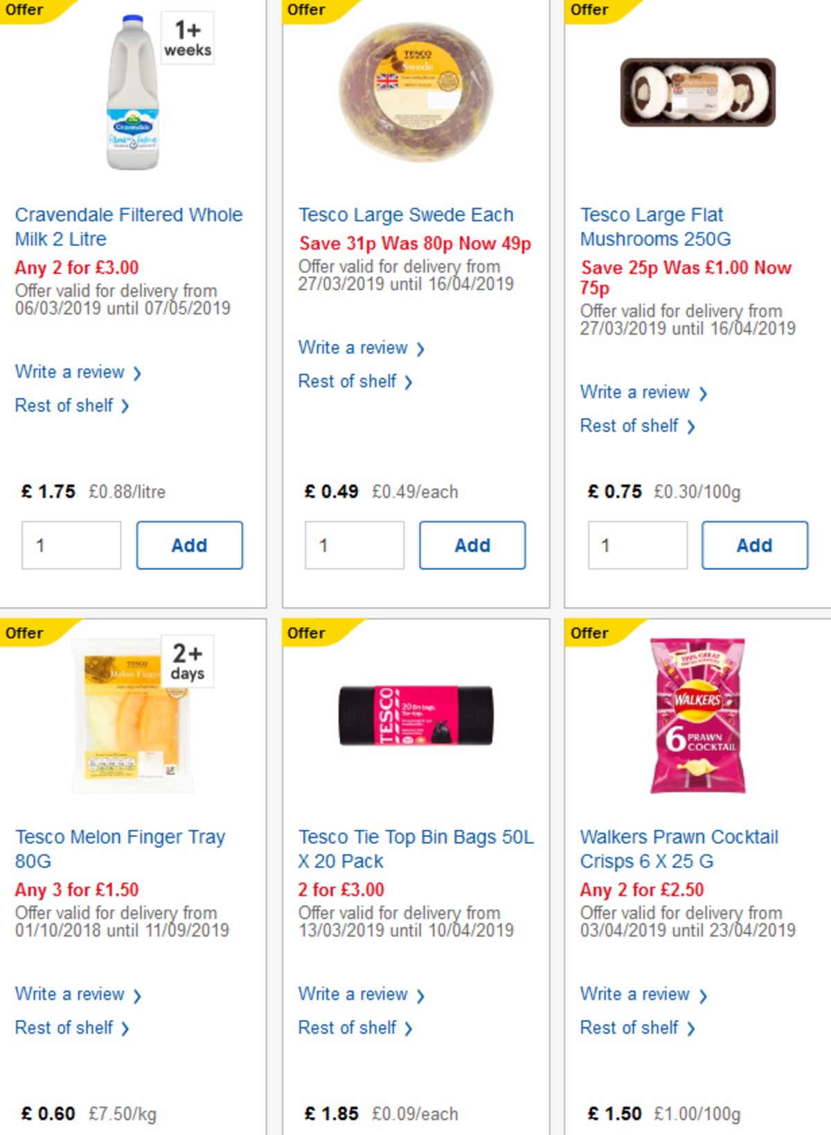
Task: Add Tesco Large Flat Mushrooms to basket
Action: click(x=754, y=545)
